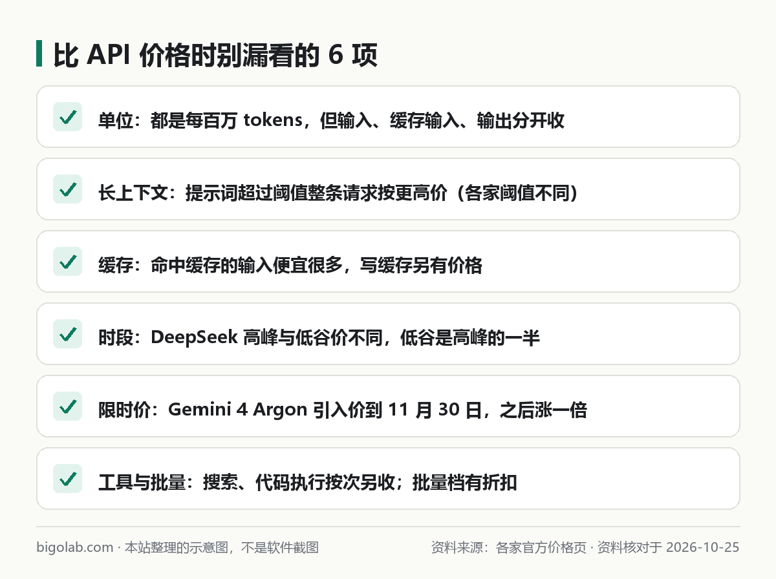Toggle the checkmark beside 单位 item
The height and width of the screenshot is (579, 776).
[x=67, y=117]
